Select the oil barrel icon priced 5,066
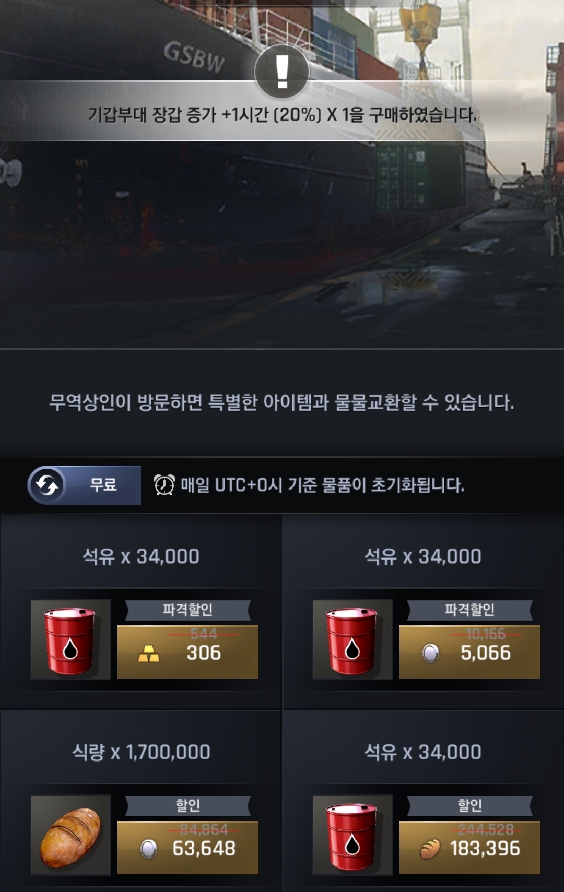Image resolution: width=564 pixels, height=892 pixels. (352, 639)
